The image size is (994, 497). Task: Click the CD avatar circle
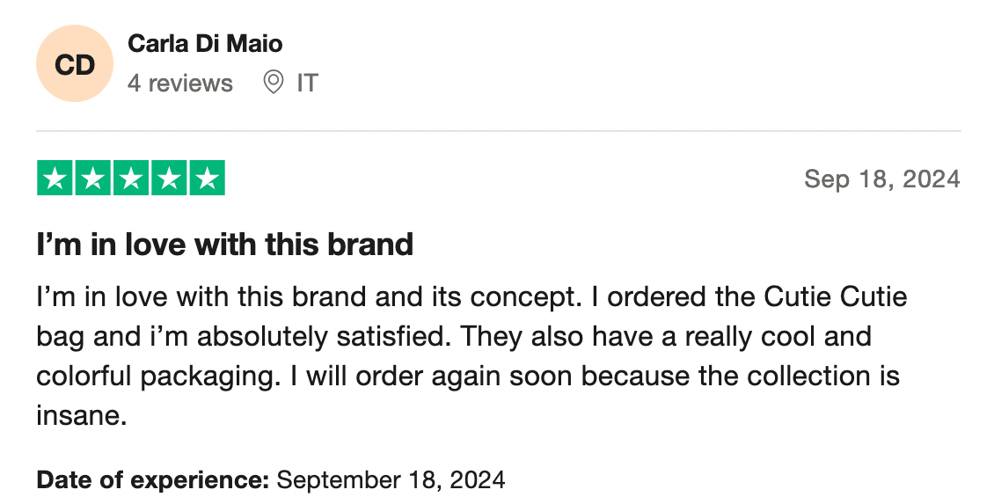coord(75,63)
